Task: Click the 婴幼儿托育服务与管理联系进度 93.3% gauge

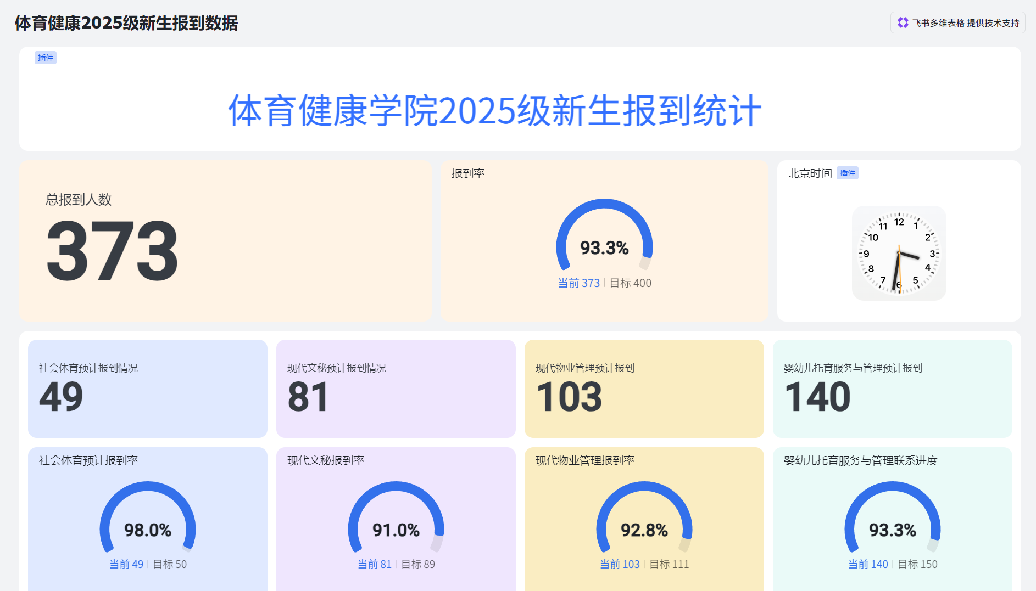Action: tap(892, 519)
